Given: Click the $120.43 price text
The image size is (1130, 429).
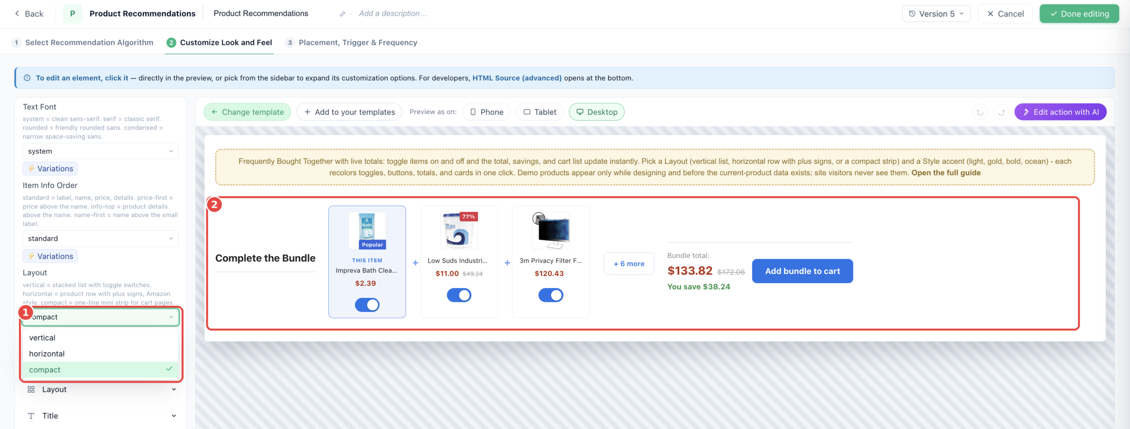Looking at the screenshot, I should pos(549,274).
